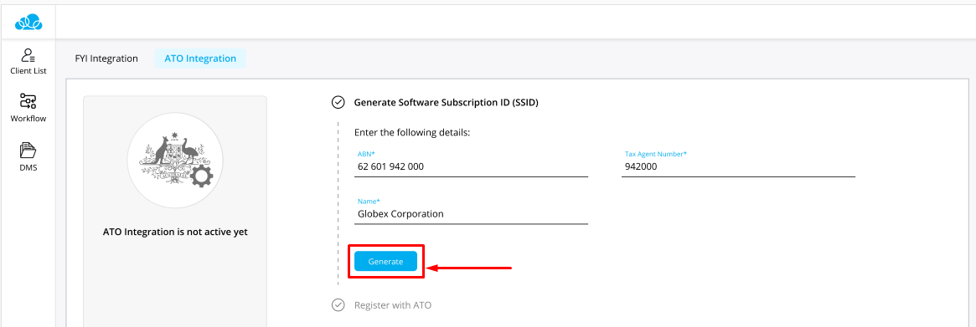976x327 pixels.
Task: Click into the ABN input field
Action: (x=471, y=163)
